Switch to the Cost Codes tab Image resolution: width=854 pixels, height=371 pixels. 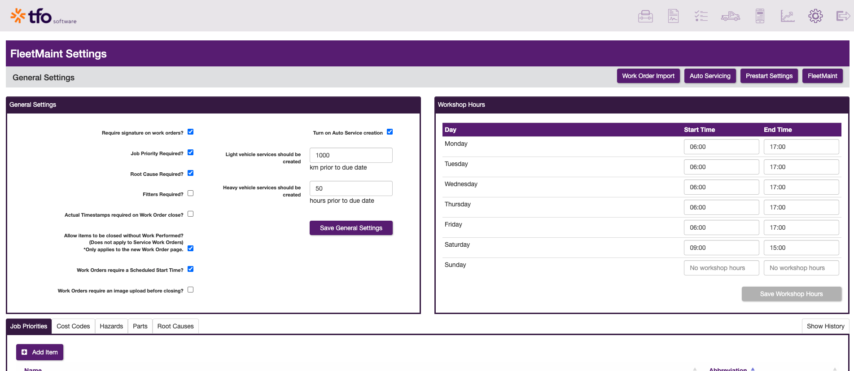(x=73, y=326)
